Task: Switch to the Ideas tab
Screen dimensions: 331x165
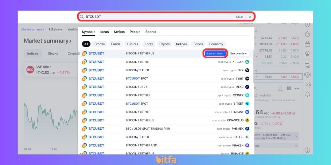Action: 104,32
